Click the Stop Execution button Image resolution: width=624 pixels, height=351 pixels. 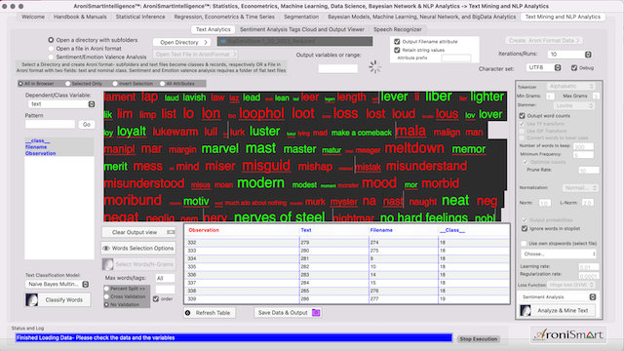(x=479, y=339)
